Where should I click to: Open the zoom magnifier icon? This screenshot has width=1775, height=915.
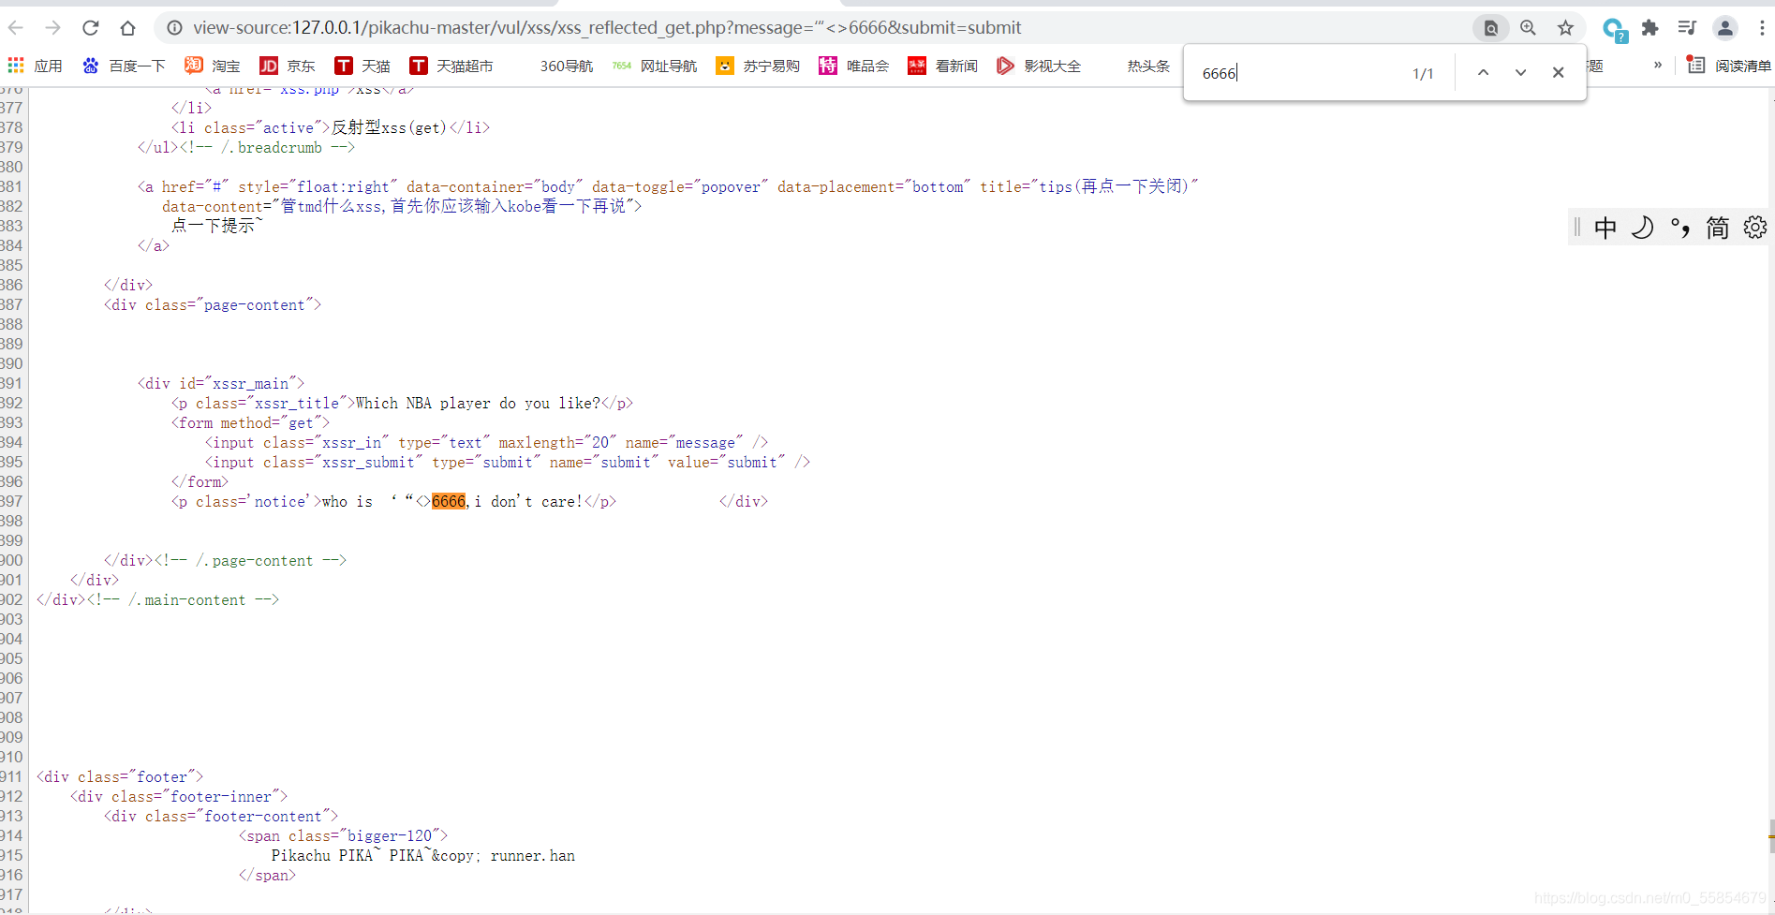(1528, 28)
